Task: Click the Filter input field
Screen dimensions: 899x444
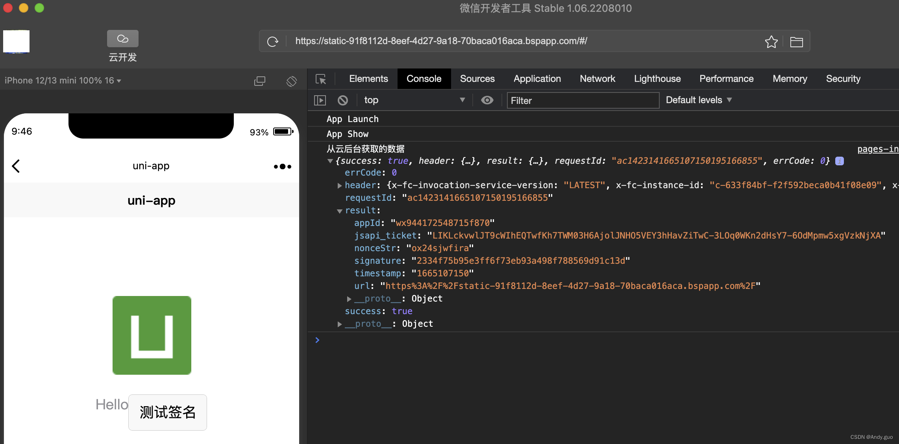Action: coord(583,100)
